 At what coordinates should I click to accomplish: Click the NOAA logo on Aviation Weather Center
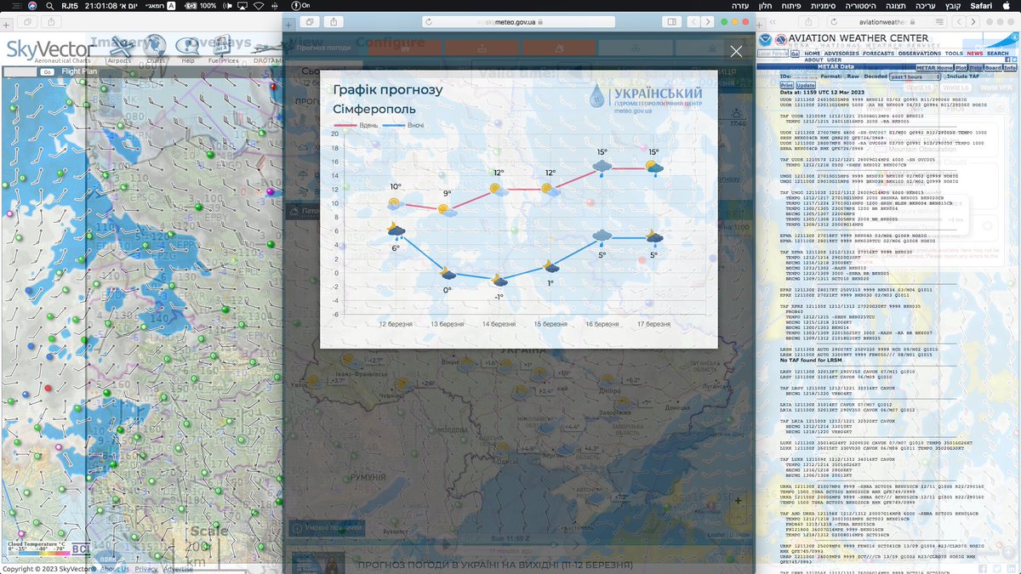(x=765, y=39)
